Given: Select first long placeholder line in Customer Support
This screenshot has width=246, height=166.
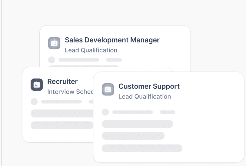Looking at the screenshot, I should pyautogui.click(x=137, y=124).
